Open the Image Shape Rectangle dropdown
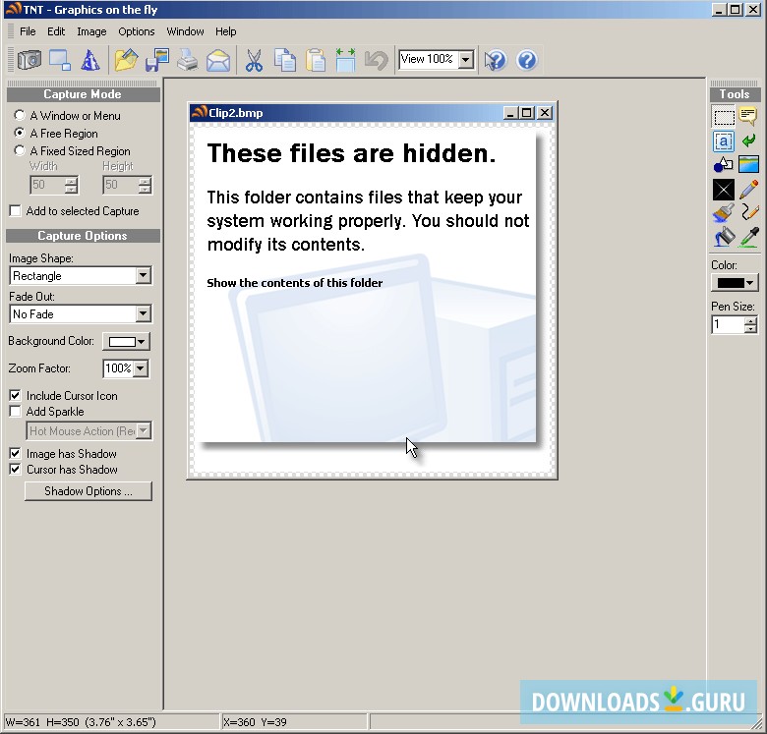 [143, 275]
